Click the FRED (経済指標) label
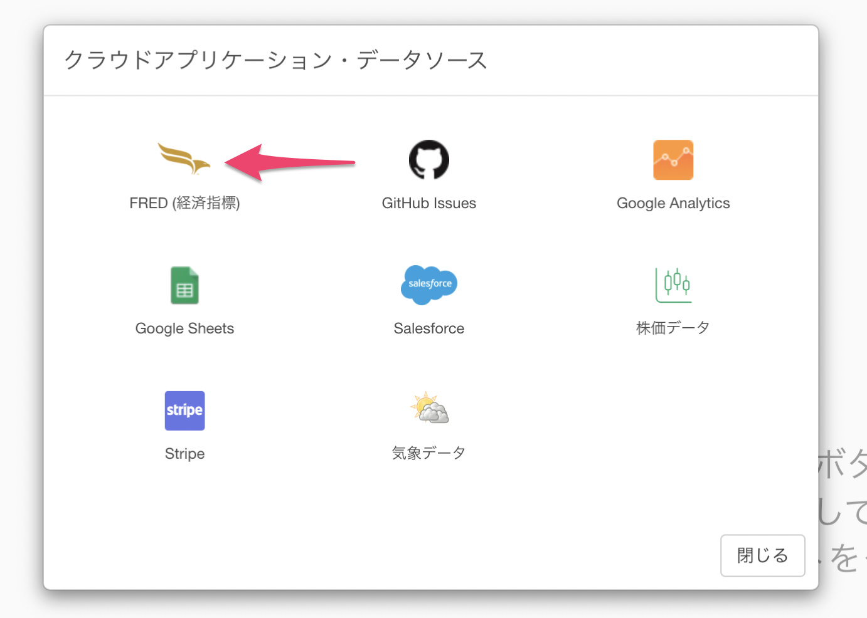The image size is (867, 618). click(x=184, y=203)
